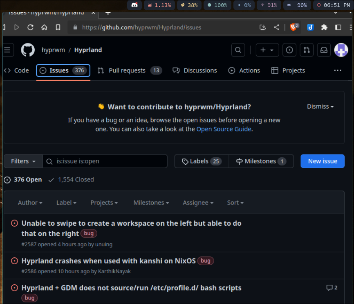Open the pull requests icon in the header
The image size is (354, 304).
[307, 50]
